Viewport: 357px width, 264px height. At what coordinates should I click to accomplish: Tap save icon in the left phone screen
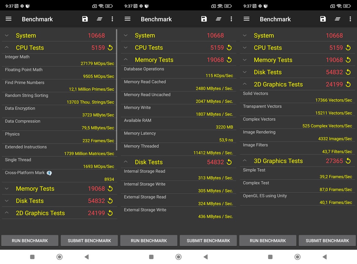coord(85,19)
